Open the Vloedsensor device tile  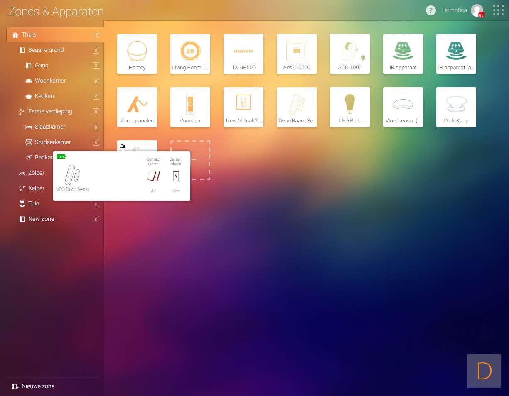(403, 107)
